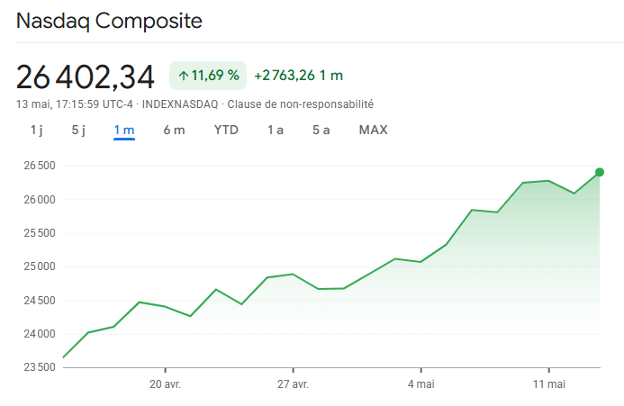
Task: Click the 23 500 axis label
Action: pyautogui.click(x=40, y=367)
